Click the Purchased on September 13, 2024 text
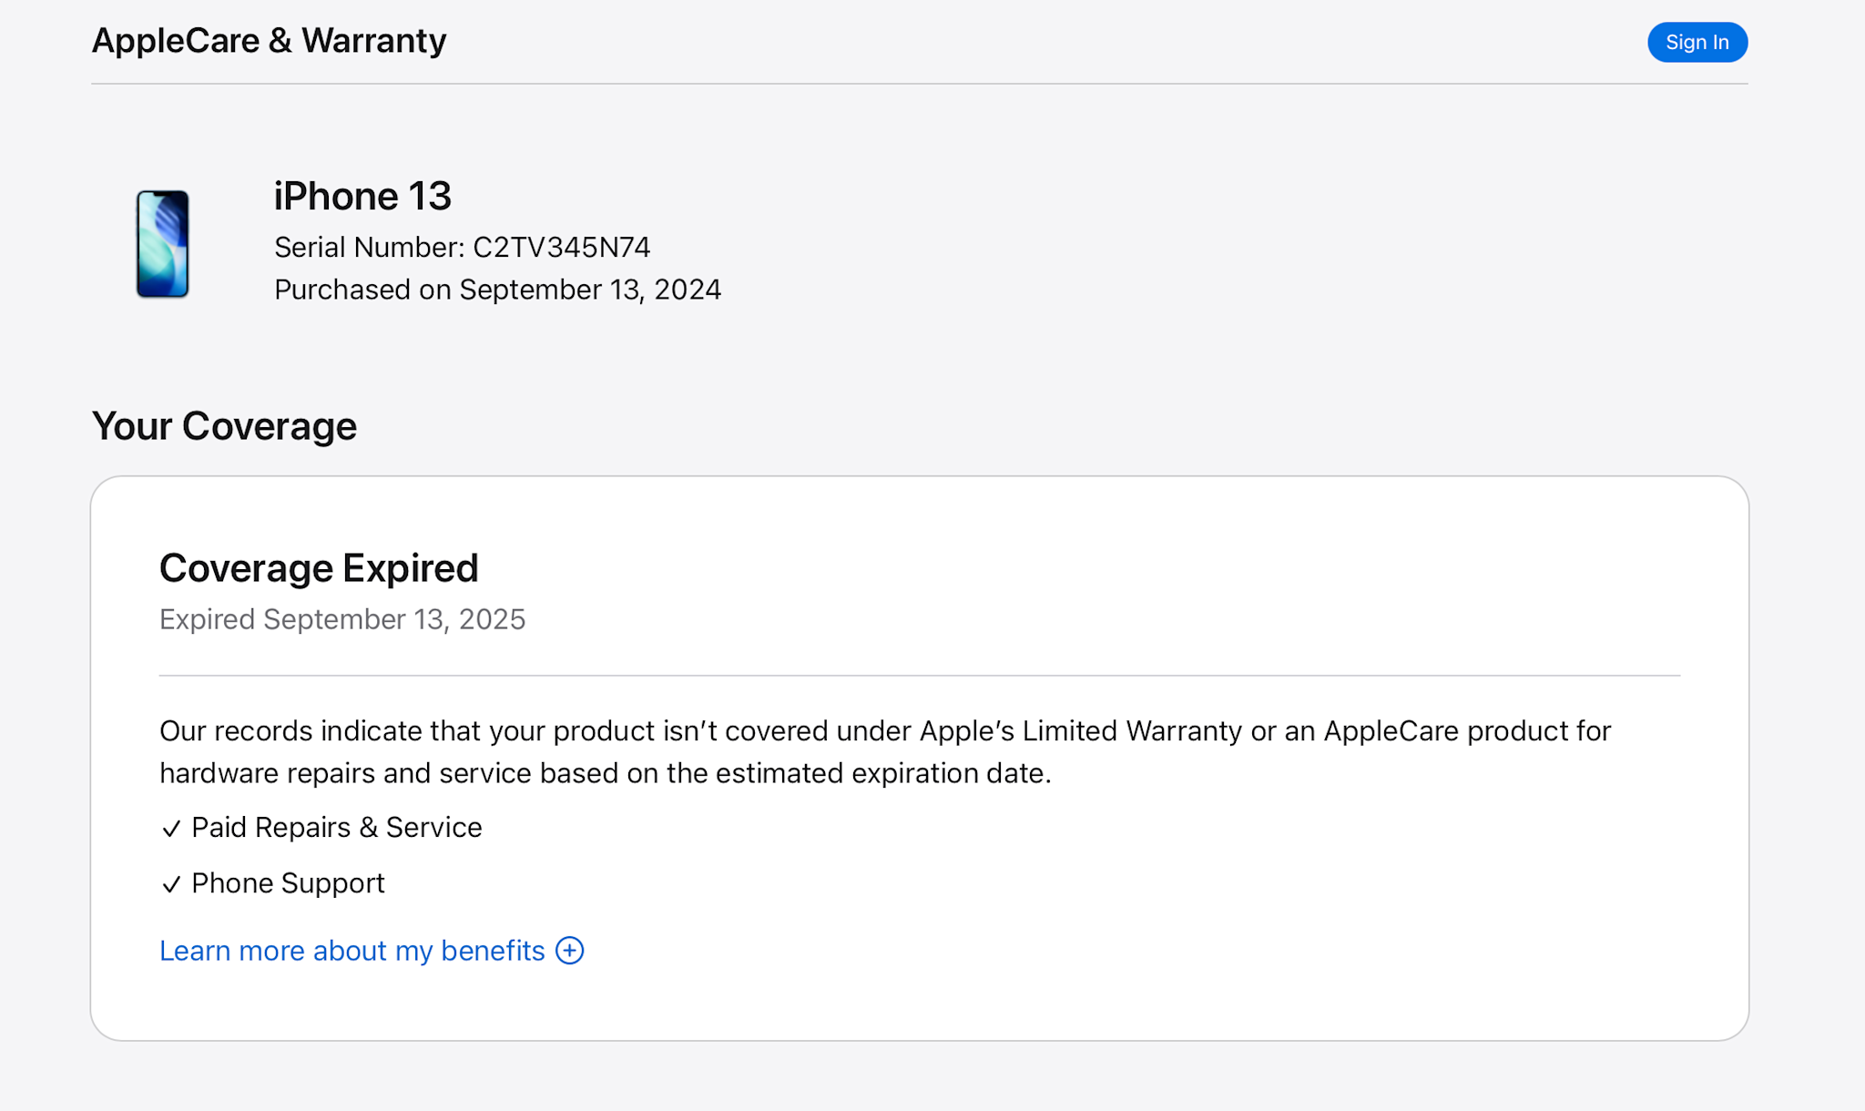This screenshot has height=1111, width=1865. (497, 290)
